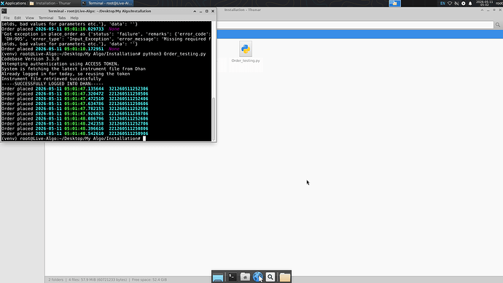This screenshot has width=503, height=283.
Task: Open the Applications menu in top panel
Action: click(13, 3)
